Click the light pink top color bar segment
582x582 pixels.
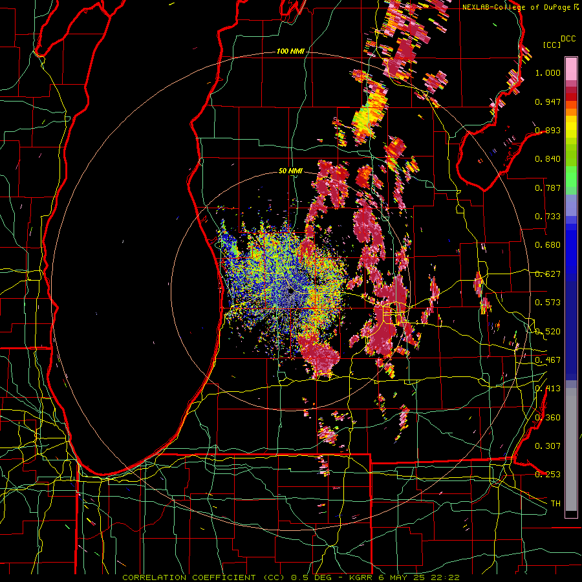click(x=571, y=69)
